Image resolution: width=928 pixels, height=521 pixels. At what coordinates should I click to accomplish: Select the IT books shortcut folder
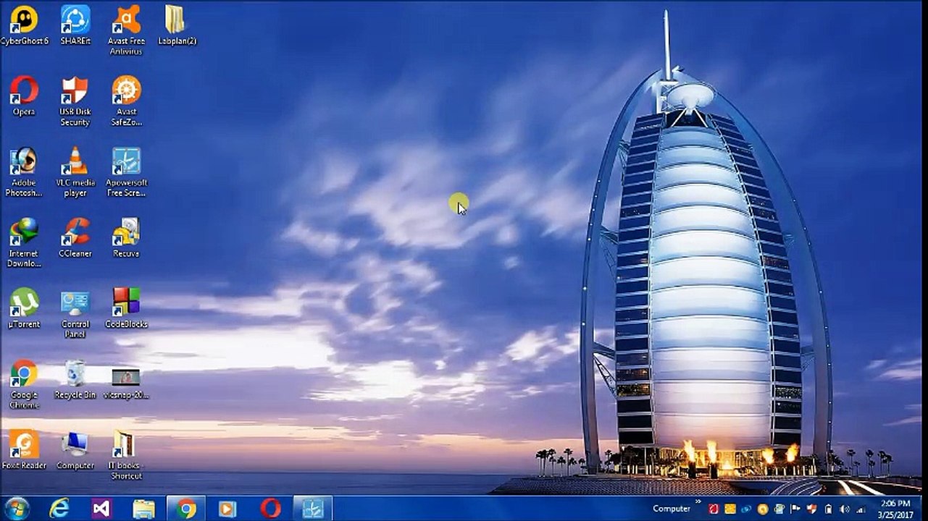[x=127, y=456]
